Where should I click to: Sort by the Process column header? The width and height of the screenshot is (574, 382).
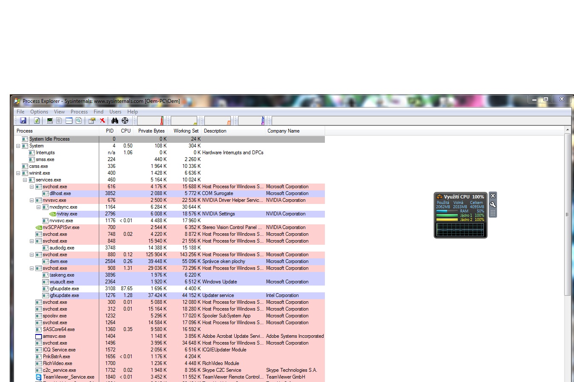coord(57,131)
